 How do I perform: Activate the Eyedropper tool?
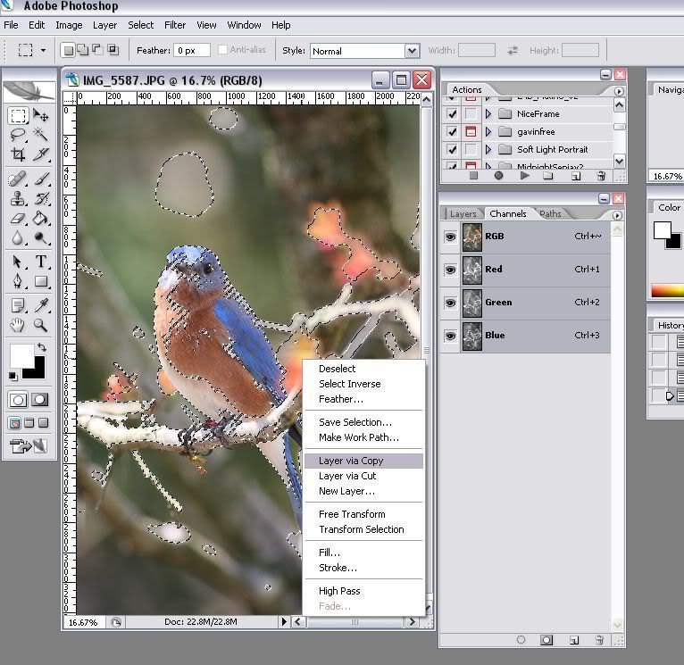(x=40, y=305)
